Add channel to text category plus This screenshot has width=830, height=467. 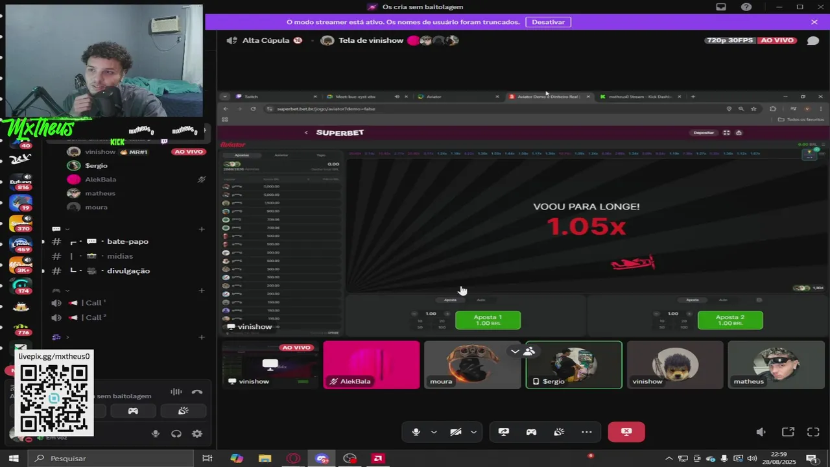[202, 229]
